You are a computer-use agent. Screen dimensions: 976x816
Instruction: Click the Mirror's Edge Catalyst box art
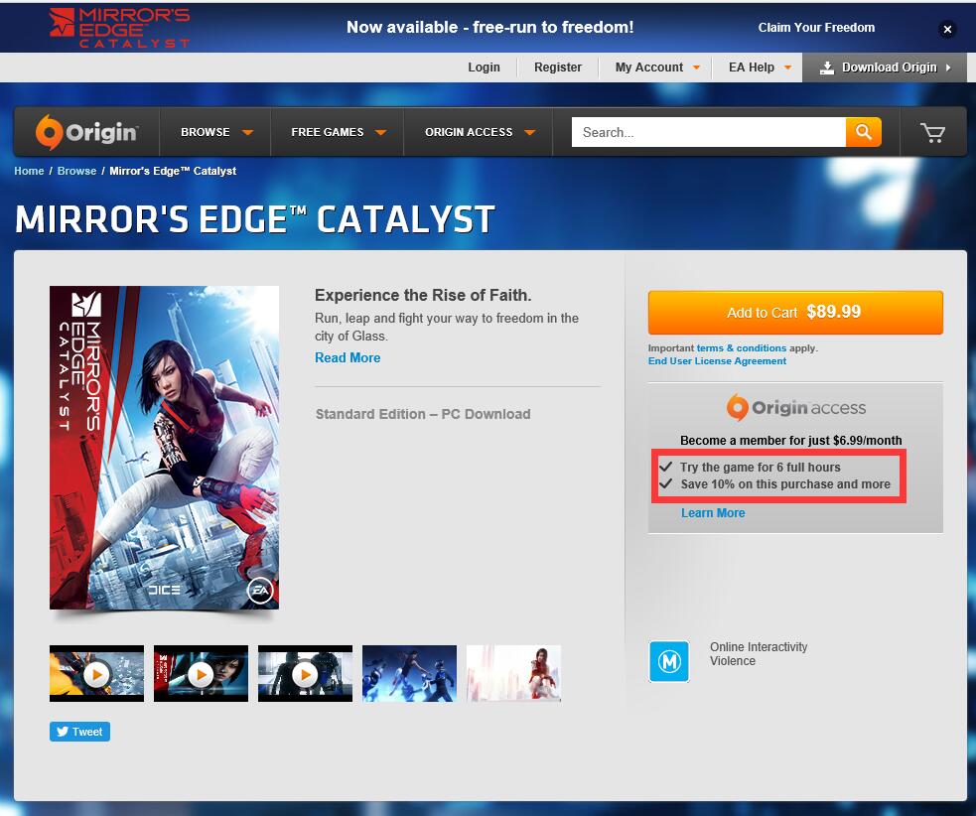(x=165, y=448)
